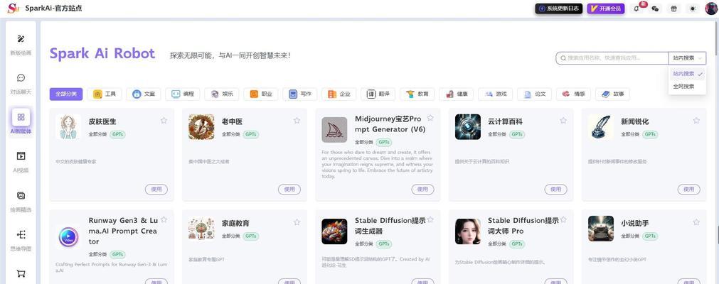Filter by 文案 category
The width and height of the screenshot is (719, 284).
pyautogui.click(x=144, y=94)
